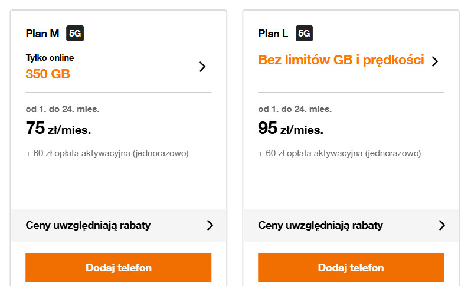Click Plan L activation fee note

click(339, 154)
